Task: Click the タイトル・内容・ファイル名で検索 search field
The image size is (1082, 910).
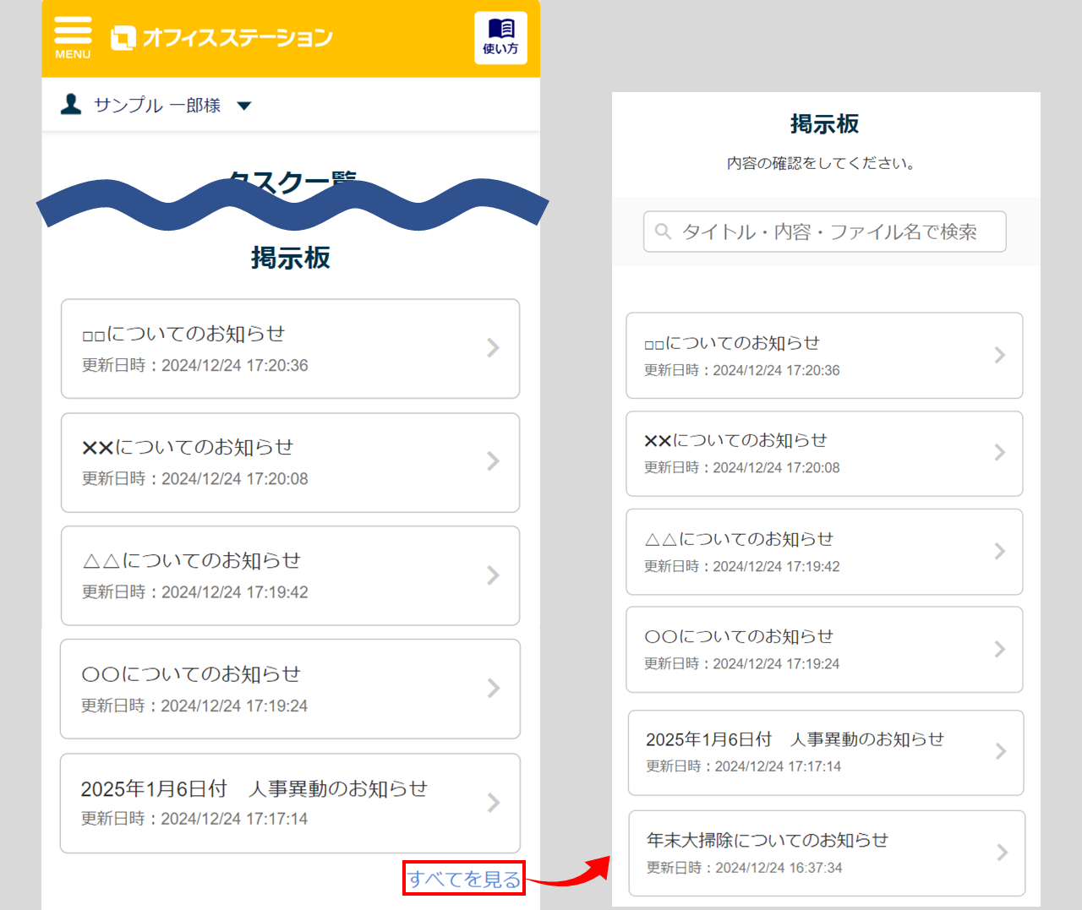Action: tap(828, 232)
